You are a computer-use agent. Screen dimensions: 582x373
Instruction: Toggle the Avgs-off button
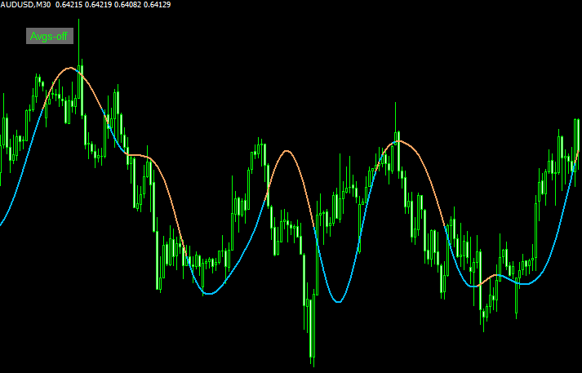point(50,36)
